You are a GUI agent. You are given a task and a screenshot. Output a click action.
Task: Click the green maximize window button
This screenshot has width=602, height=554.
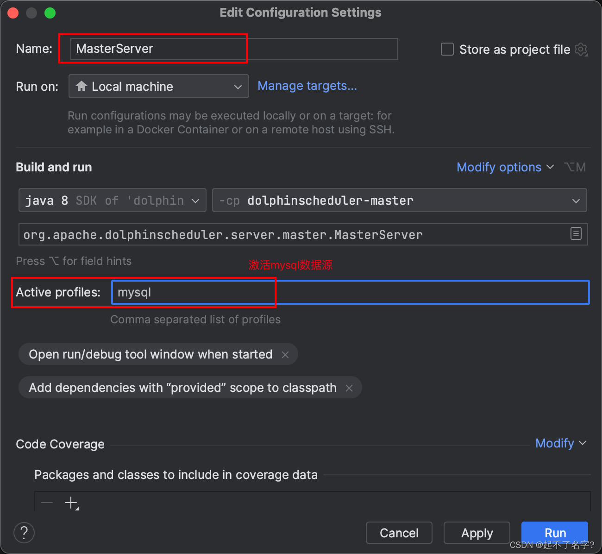(50, 13)
